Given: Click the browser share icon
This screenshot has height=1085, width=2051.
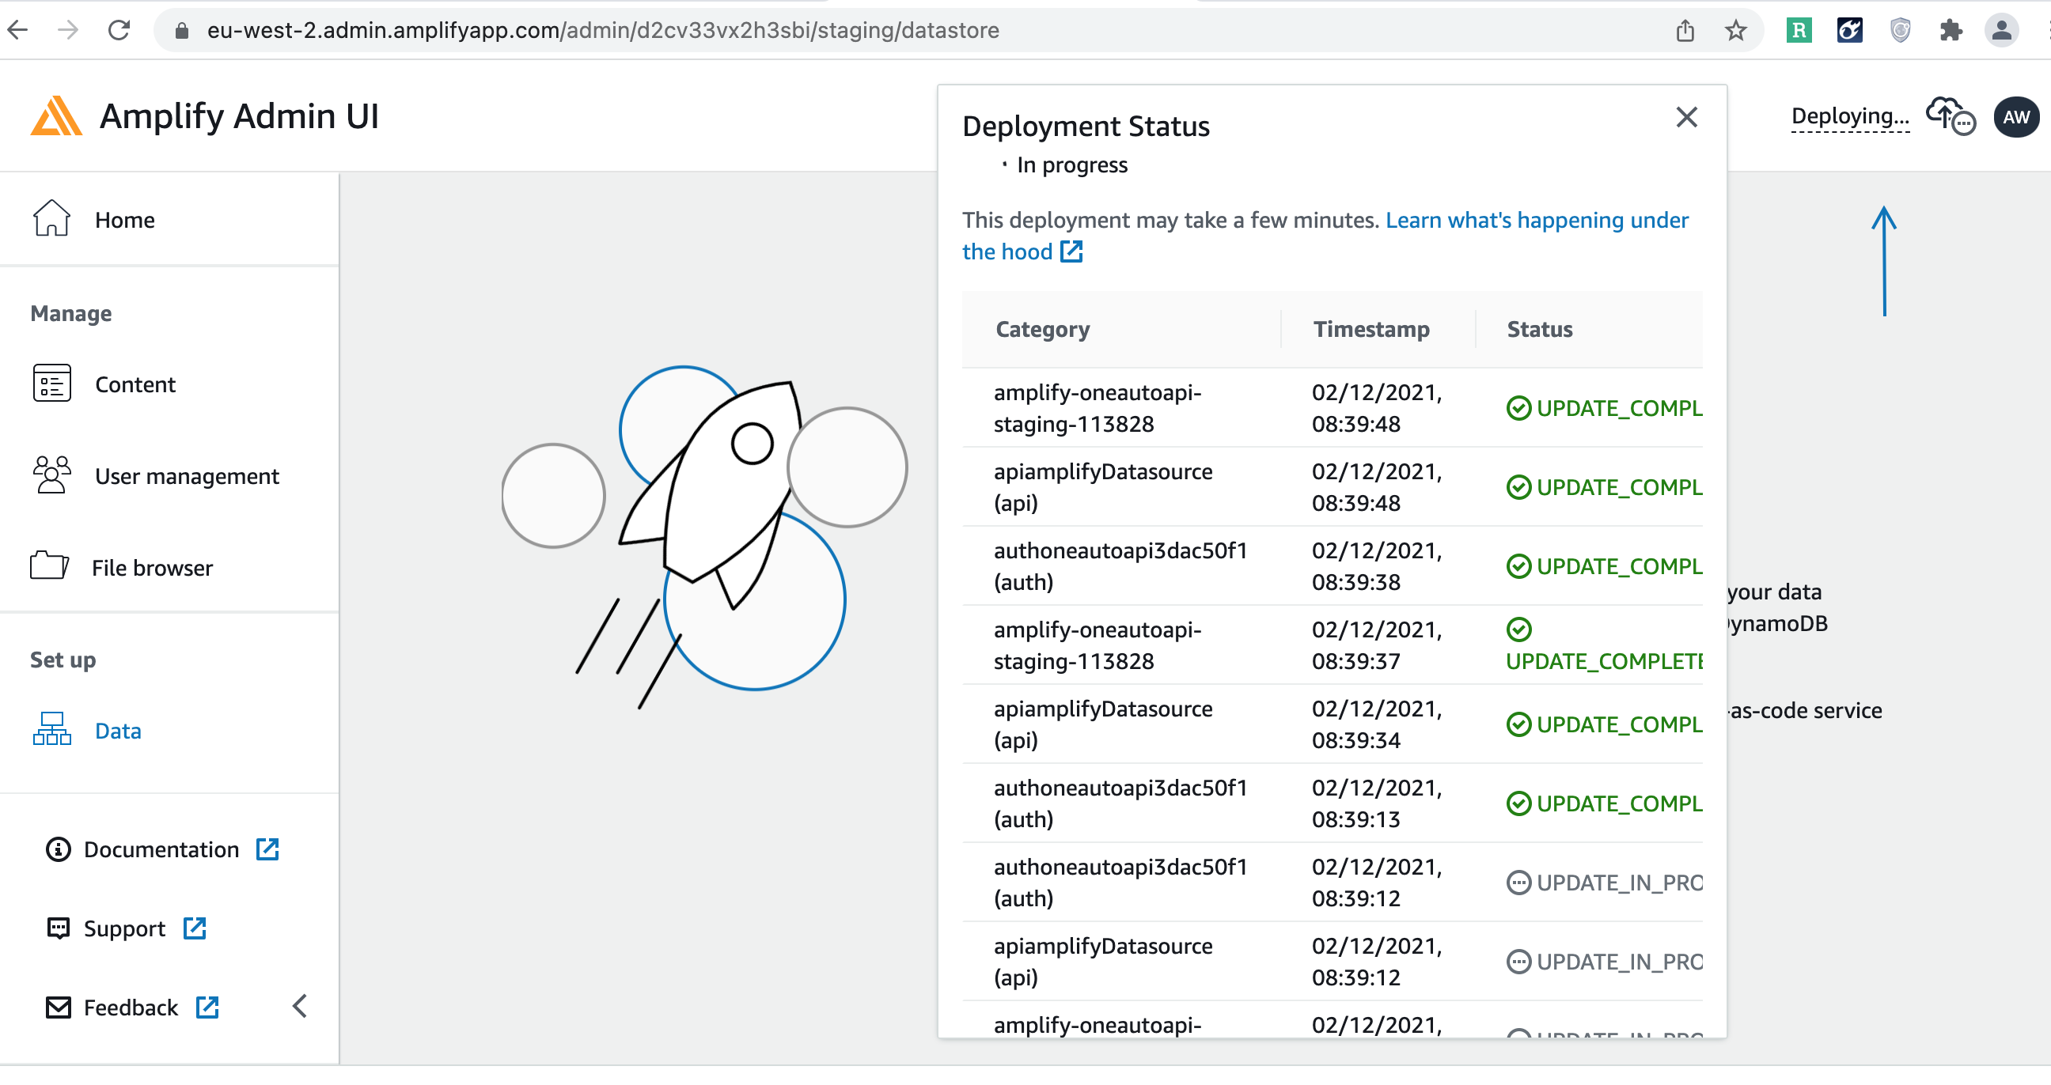Looking at the screenshot, I should (x=1685, y=30).
